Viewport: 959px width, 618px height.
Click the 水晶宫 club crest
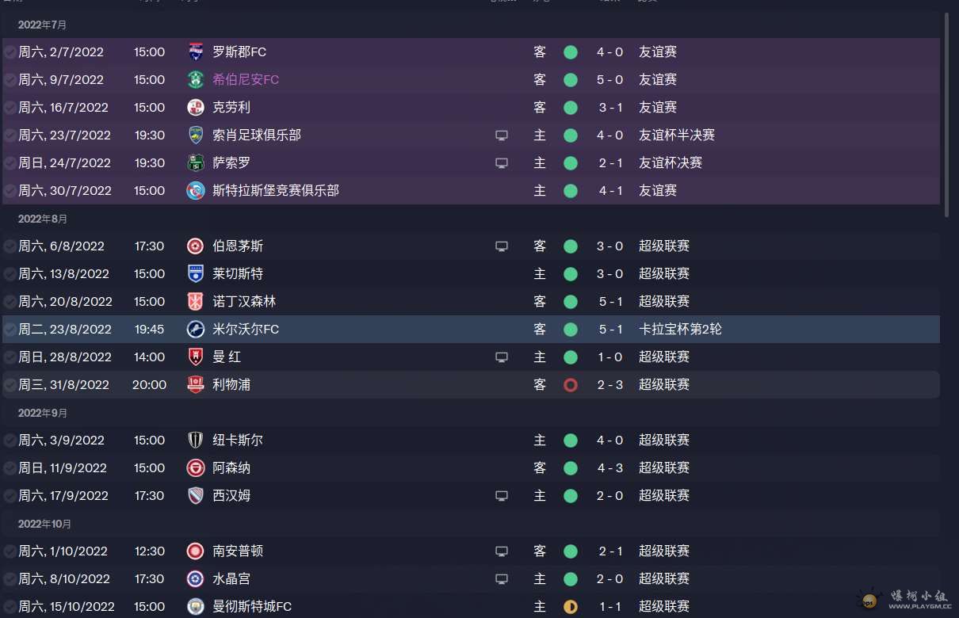point(195,579)
